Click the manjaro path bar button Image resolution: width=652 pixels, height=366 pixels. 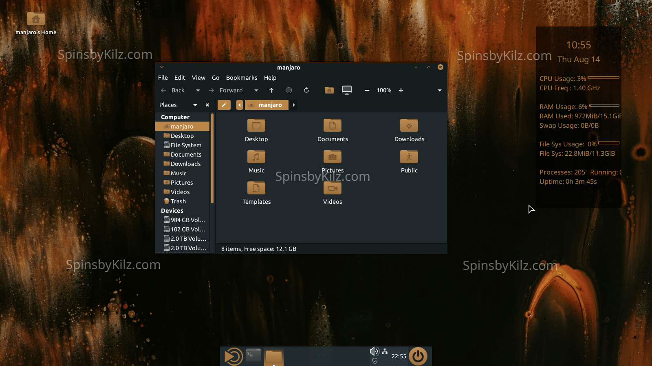pyautogui.click(x=267, y=105)
